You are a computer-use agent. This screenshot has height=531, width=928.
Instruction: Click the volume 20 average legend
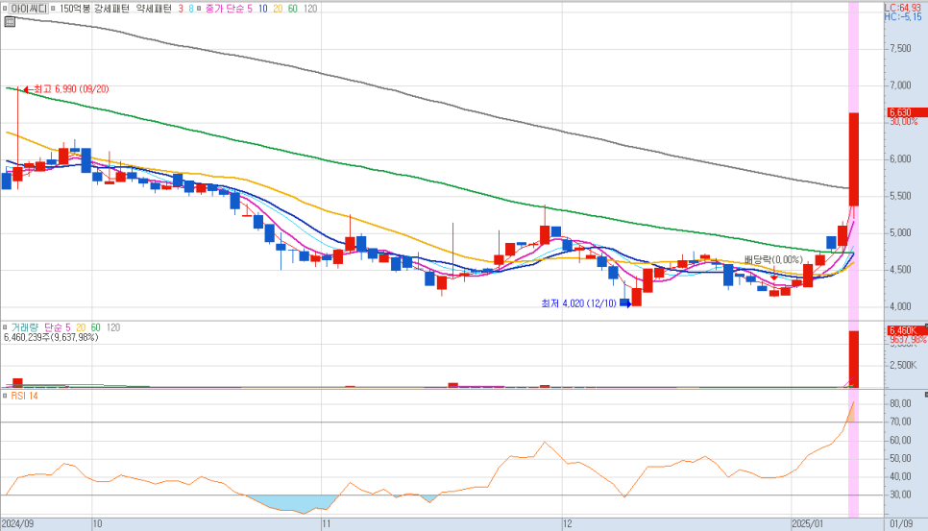point(81,327)
